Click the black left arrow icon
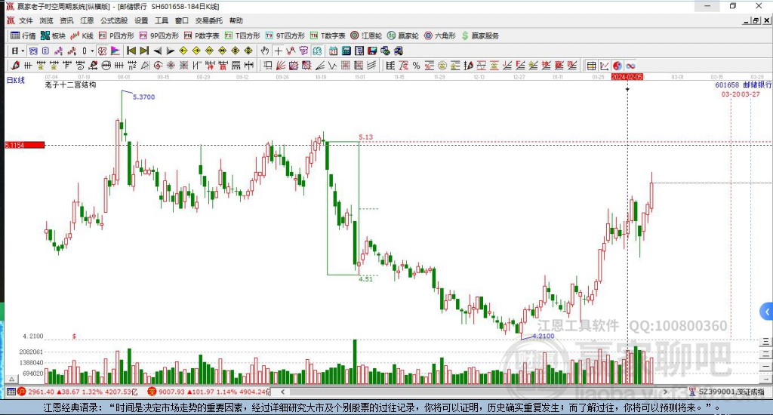Screen dimensions: 773x415 coord(158,51)
